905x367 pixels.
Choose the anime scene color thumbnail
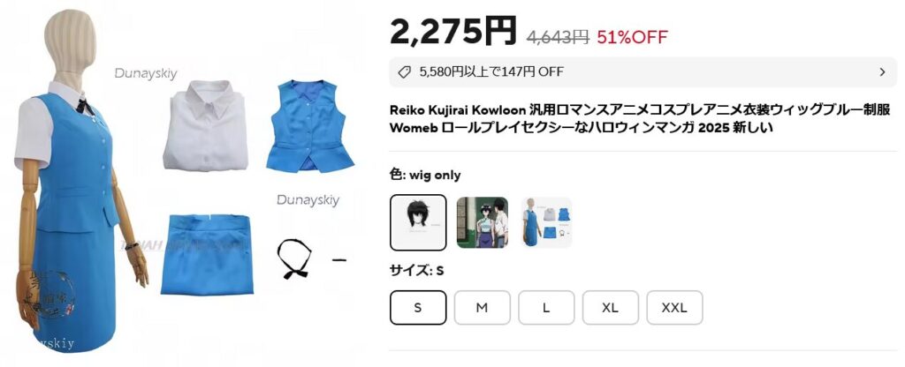483,222
